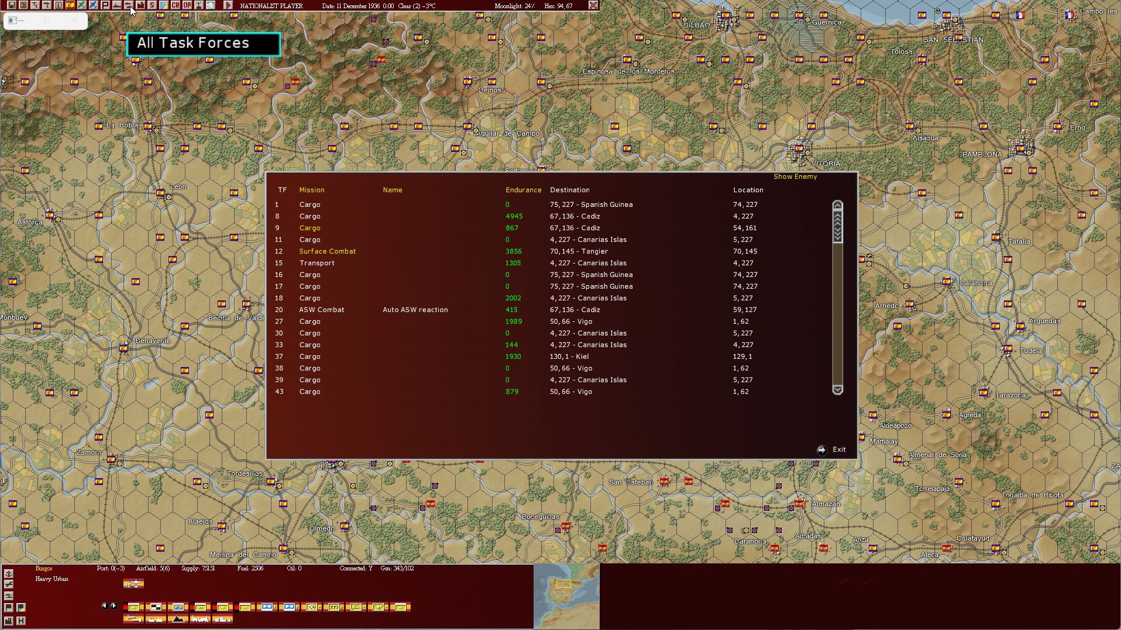Screen dimensions: 1121x630
Task: Click the task force list scrollbar thumb
Action: [x=837, y=227]
